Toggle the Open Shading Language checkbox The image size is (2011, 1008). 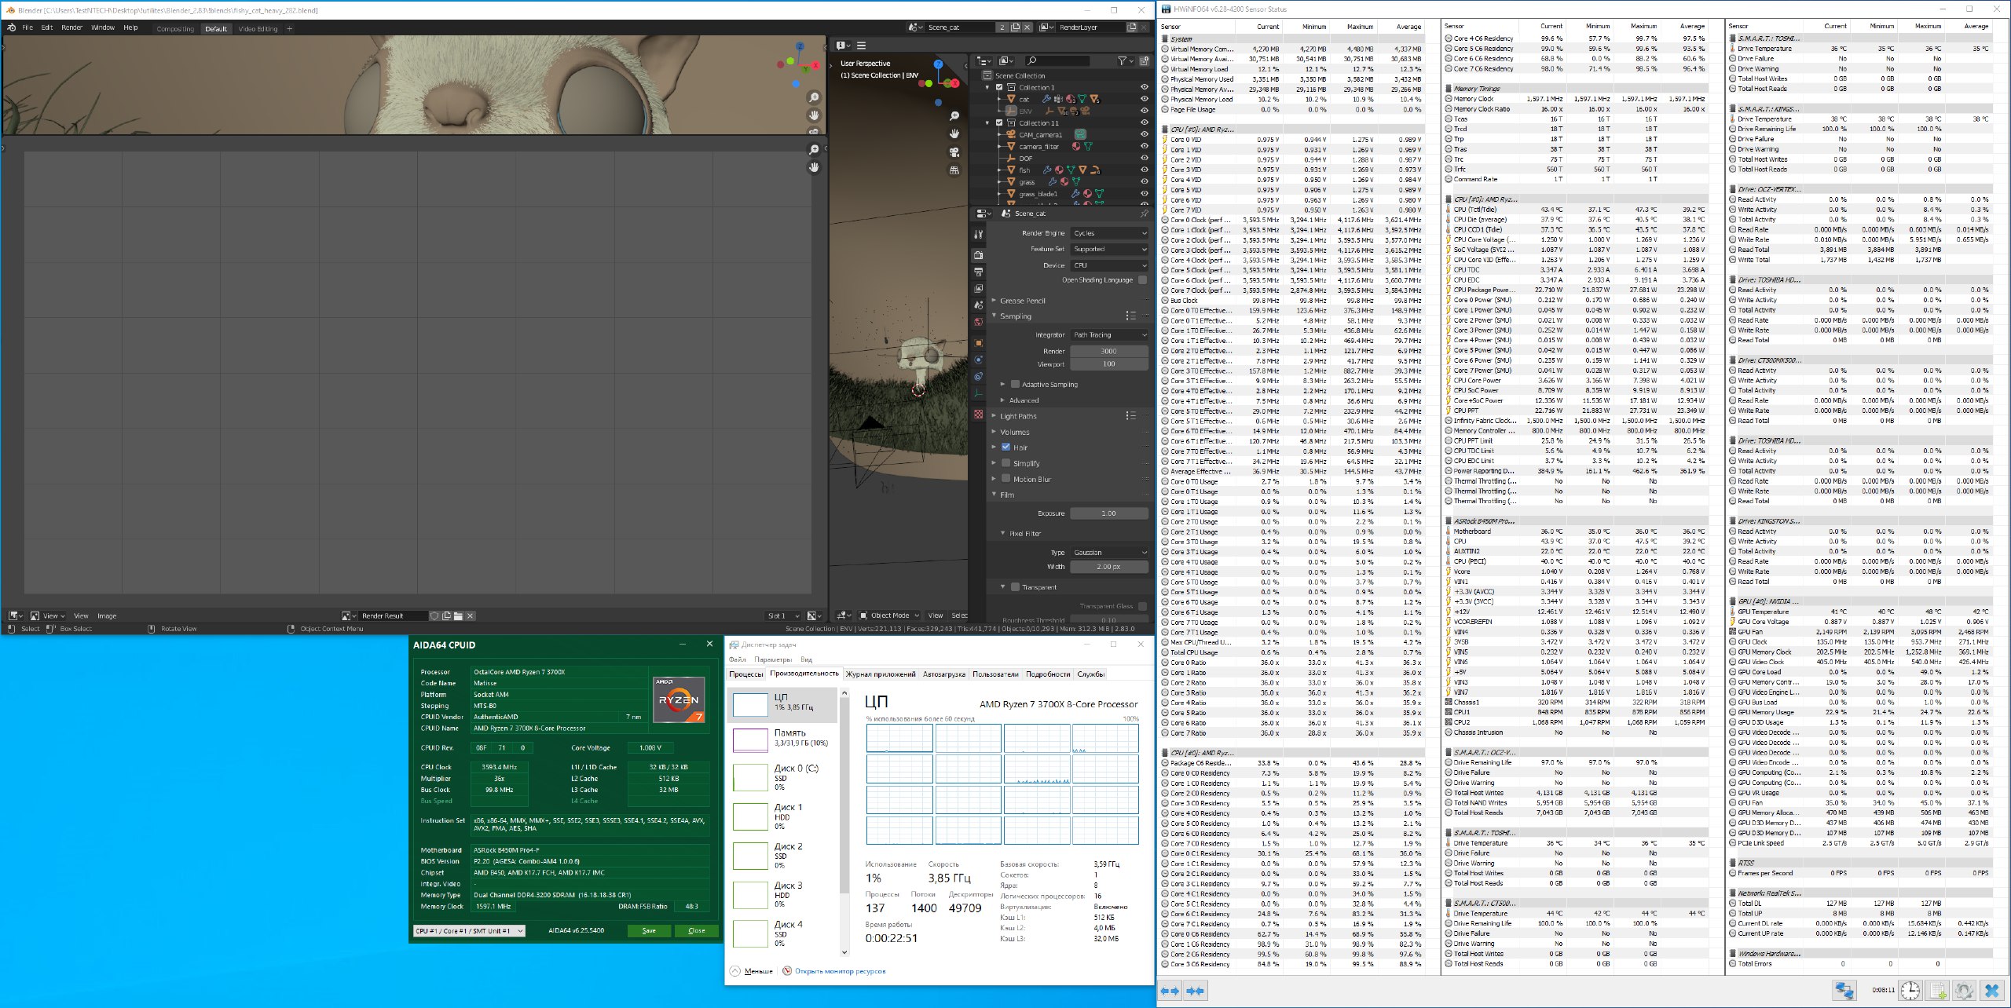point(1142,279)
